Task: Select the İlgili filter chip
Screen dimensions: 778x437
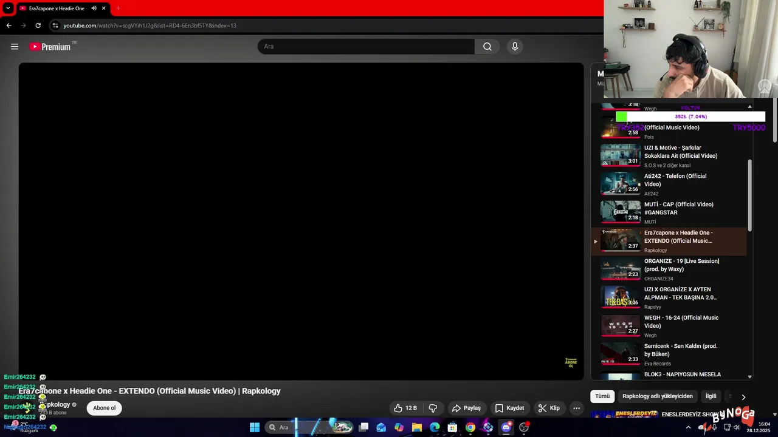Action: pyautogui.click(x=711, y=396)
